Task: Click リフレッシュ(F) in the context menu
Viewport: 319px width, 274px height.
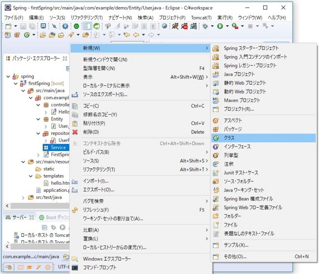Action: (x=140, y=210)
